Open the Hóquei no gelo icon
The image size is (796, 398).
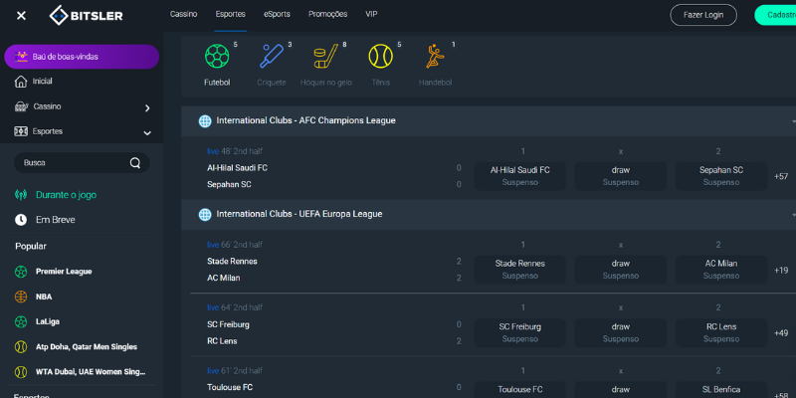pos(326,57)
